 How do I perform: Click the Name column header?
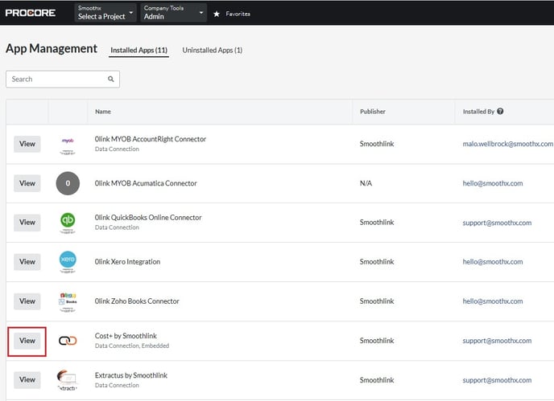(103, 112)
